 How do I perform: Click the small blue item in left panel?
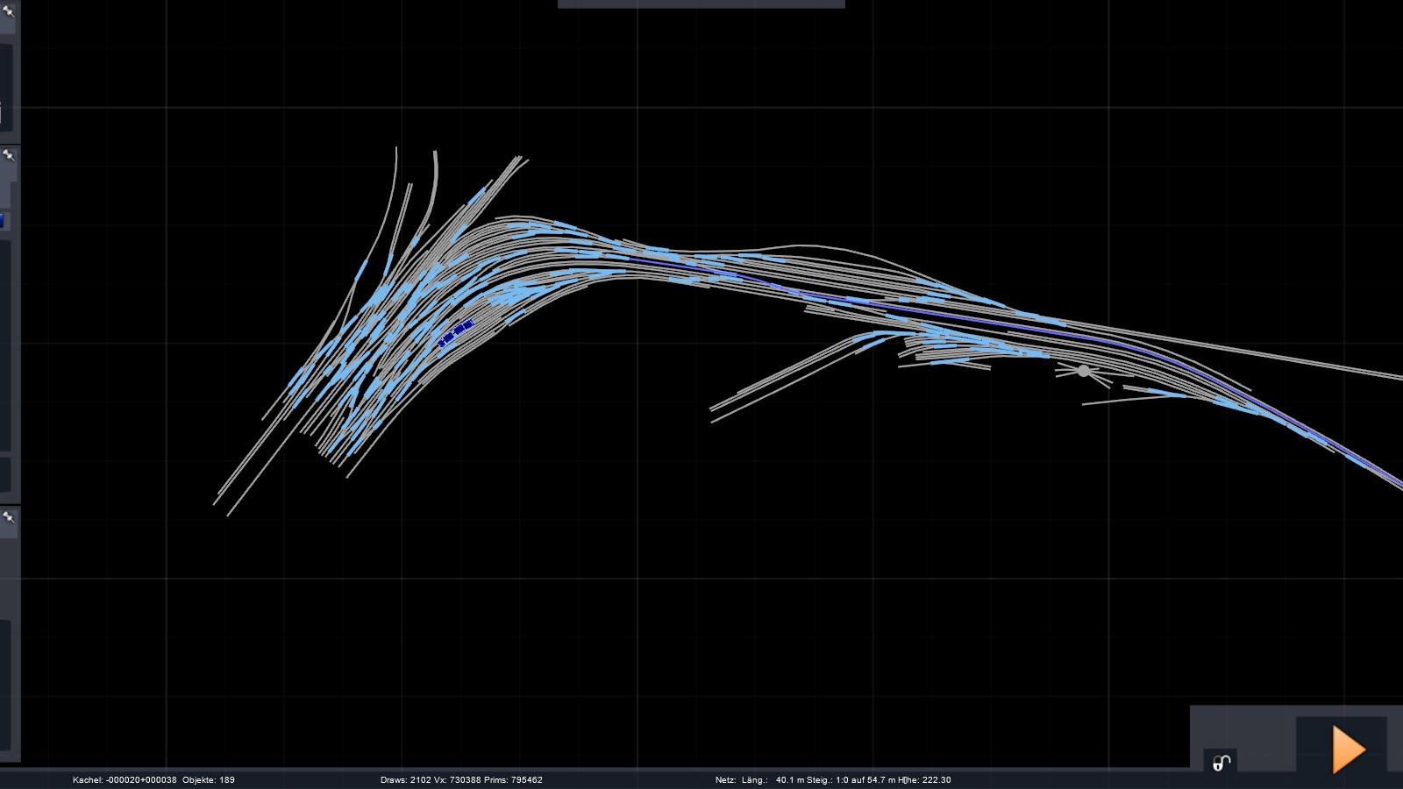2,221
